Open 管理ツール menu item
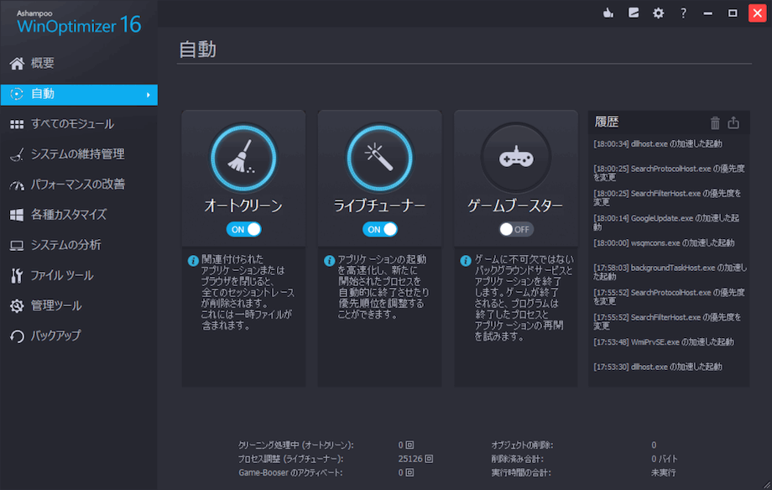This screenshot has height=490, width=772. tap(79, 305)
